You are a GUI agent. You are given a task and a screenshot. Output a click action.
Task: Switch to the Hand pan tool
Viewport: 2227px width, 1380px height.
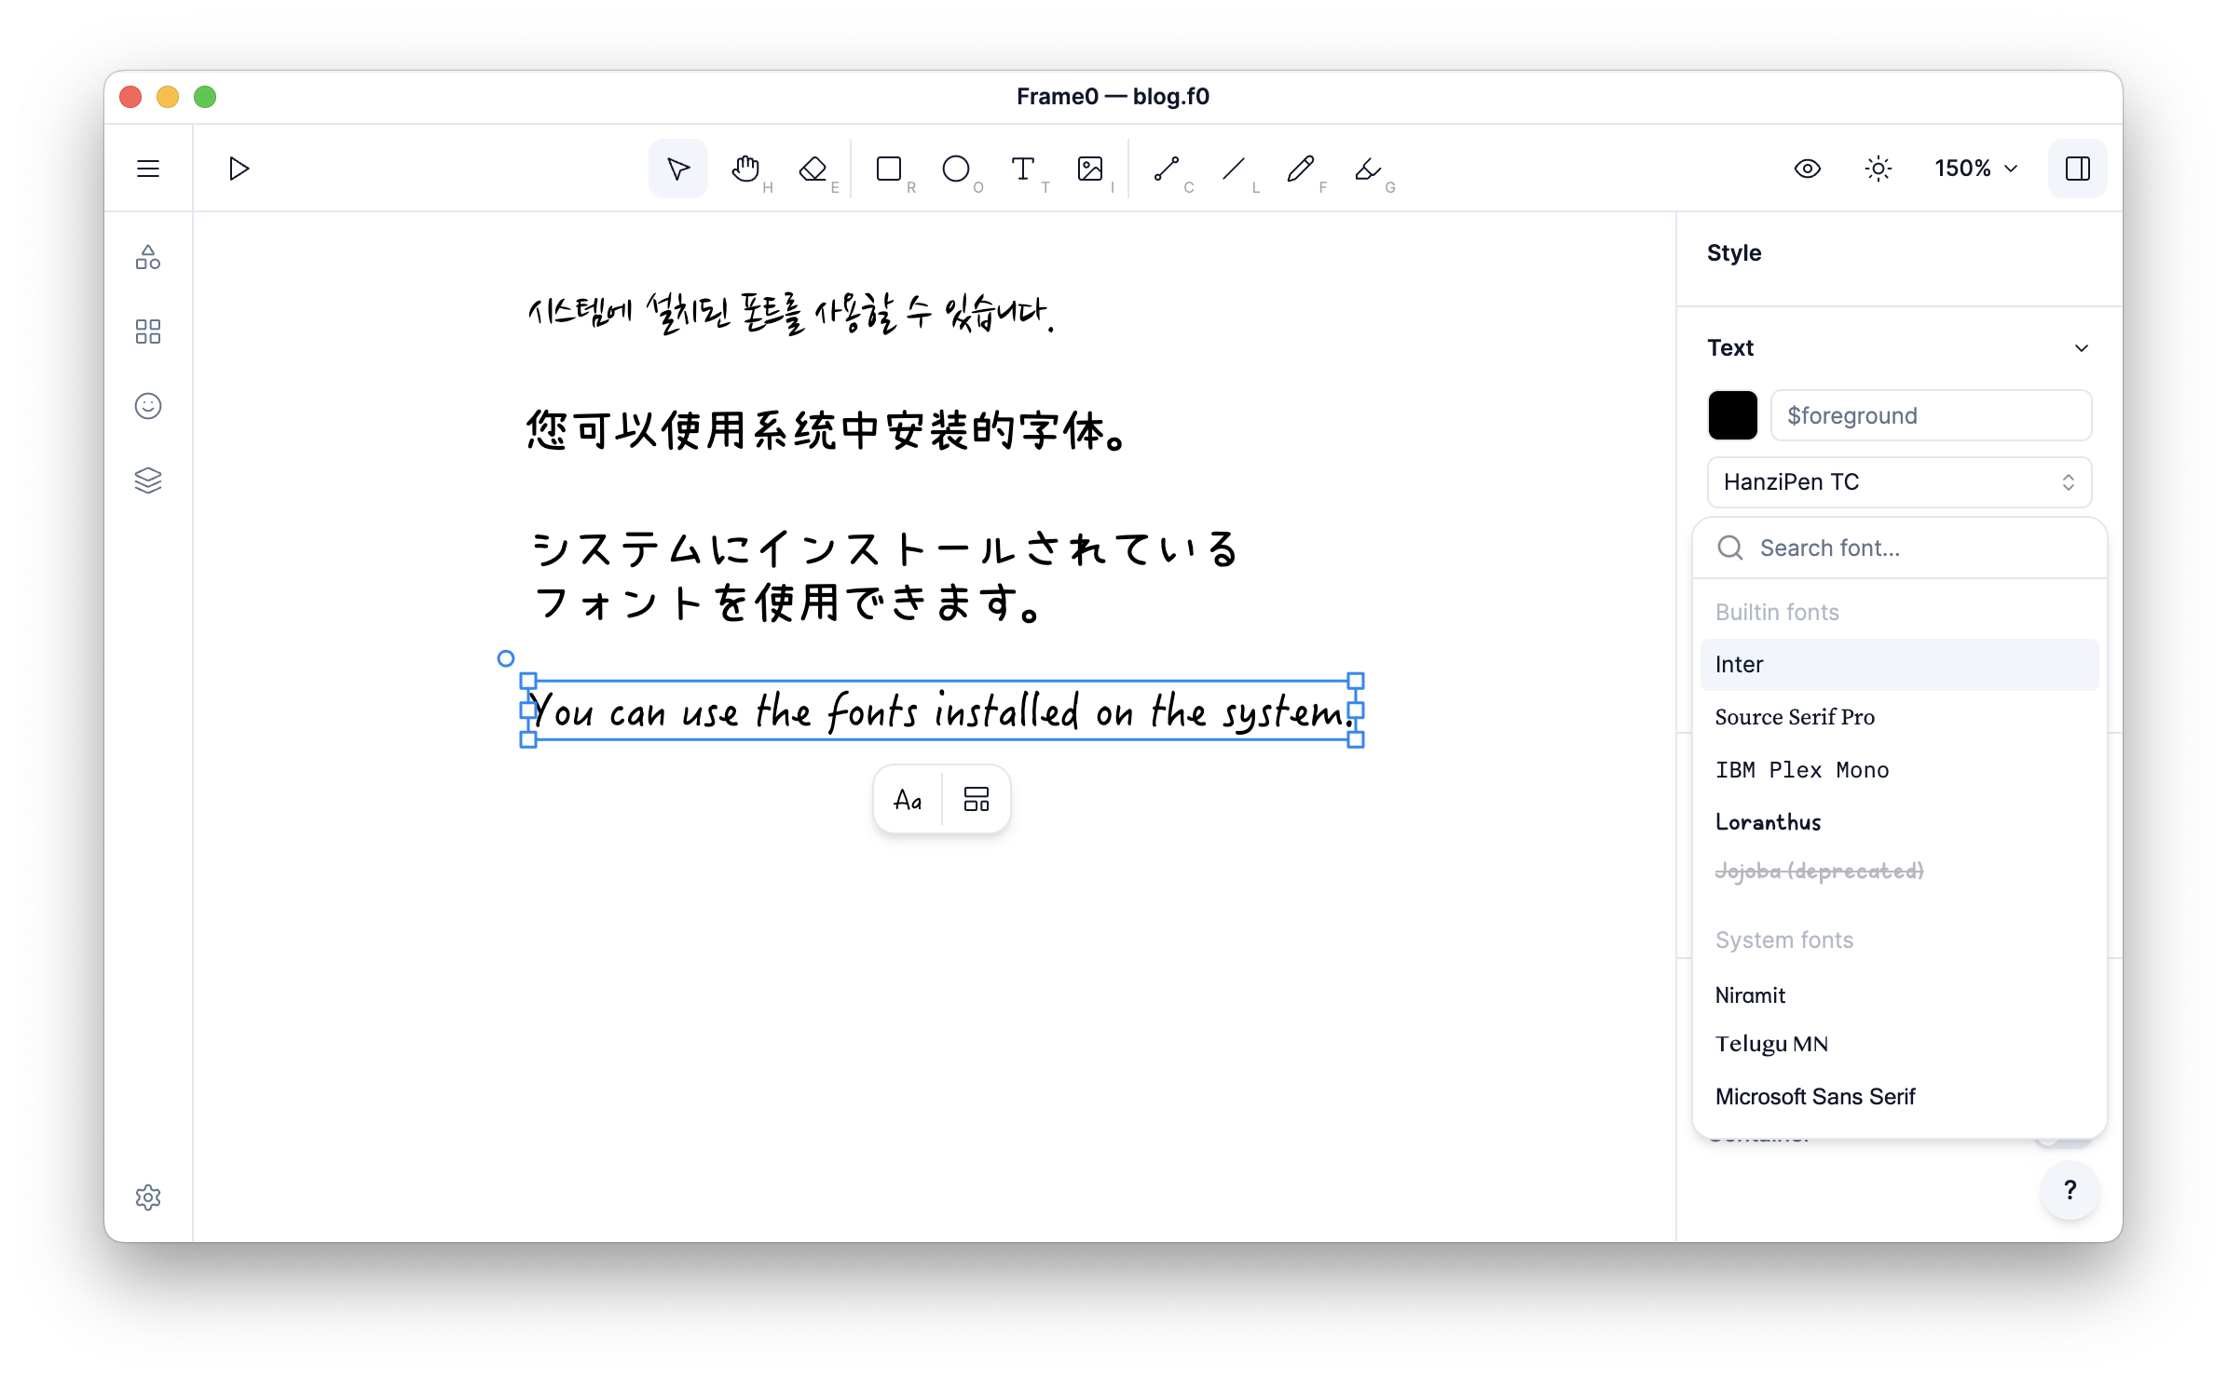745,169
